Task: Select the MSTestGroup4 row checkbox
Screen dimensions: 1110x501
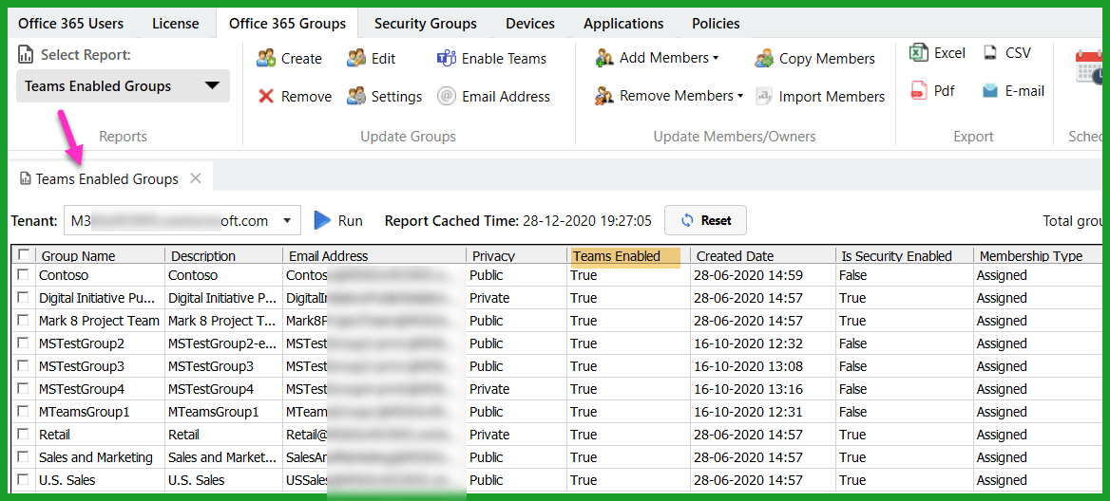Action: click(24, 388)
